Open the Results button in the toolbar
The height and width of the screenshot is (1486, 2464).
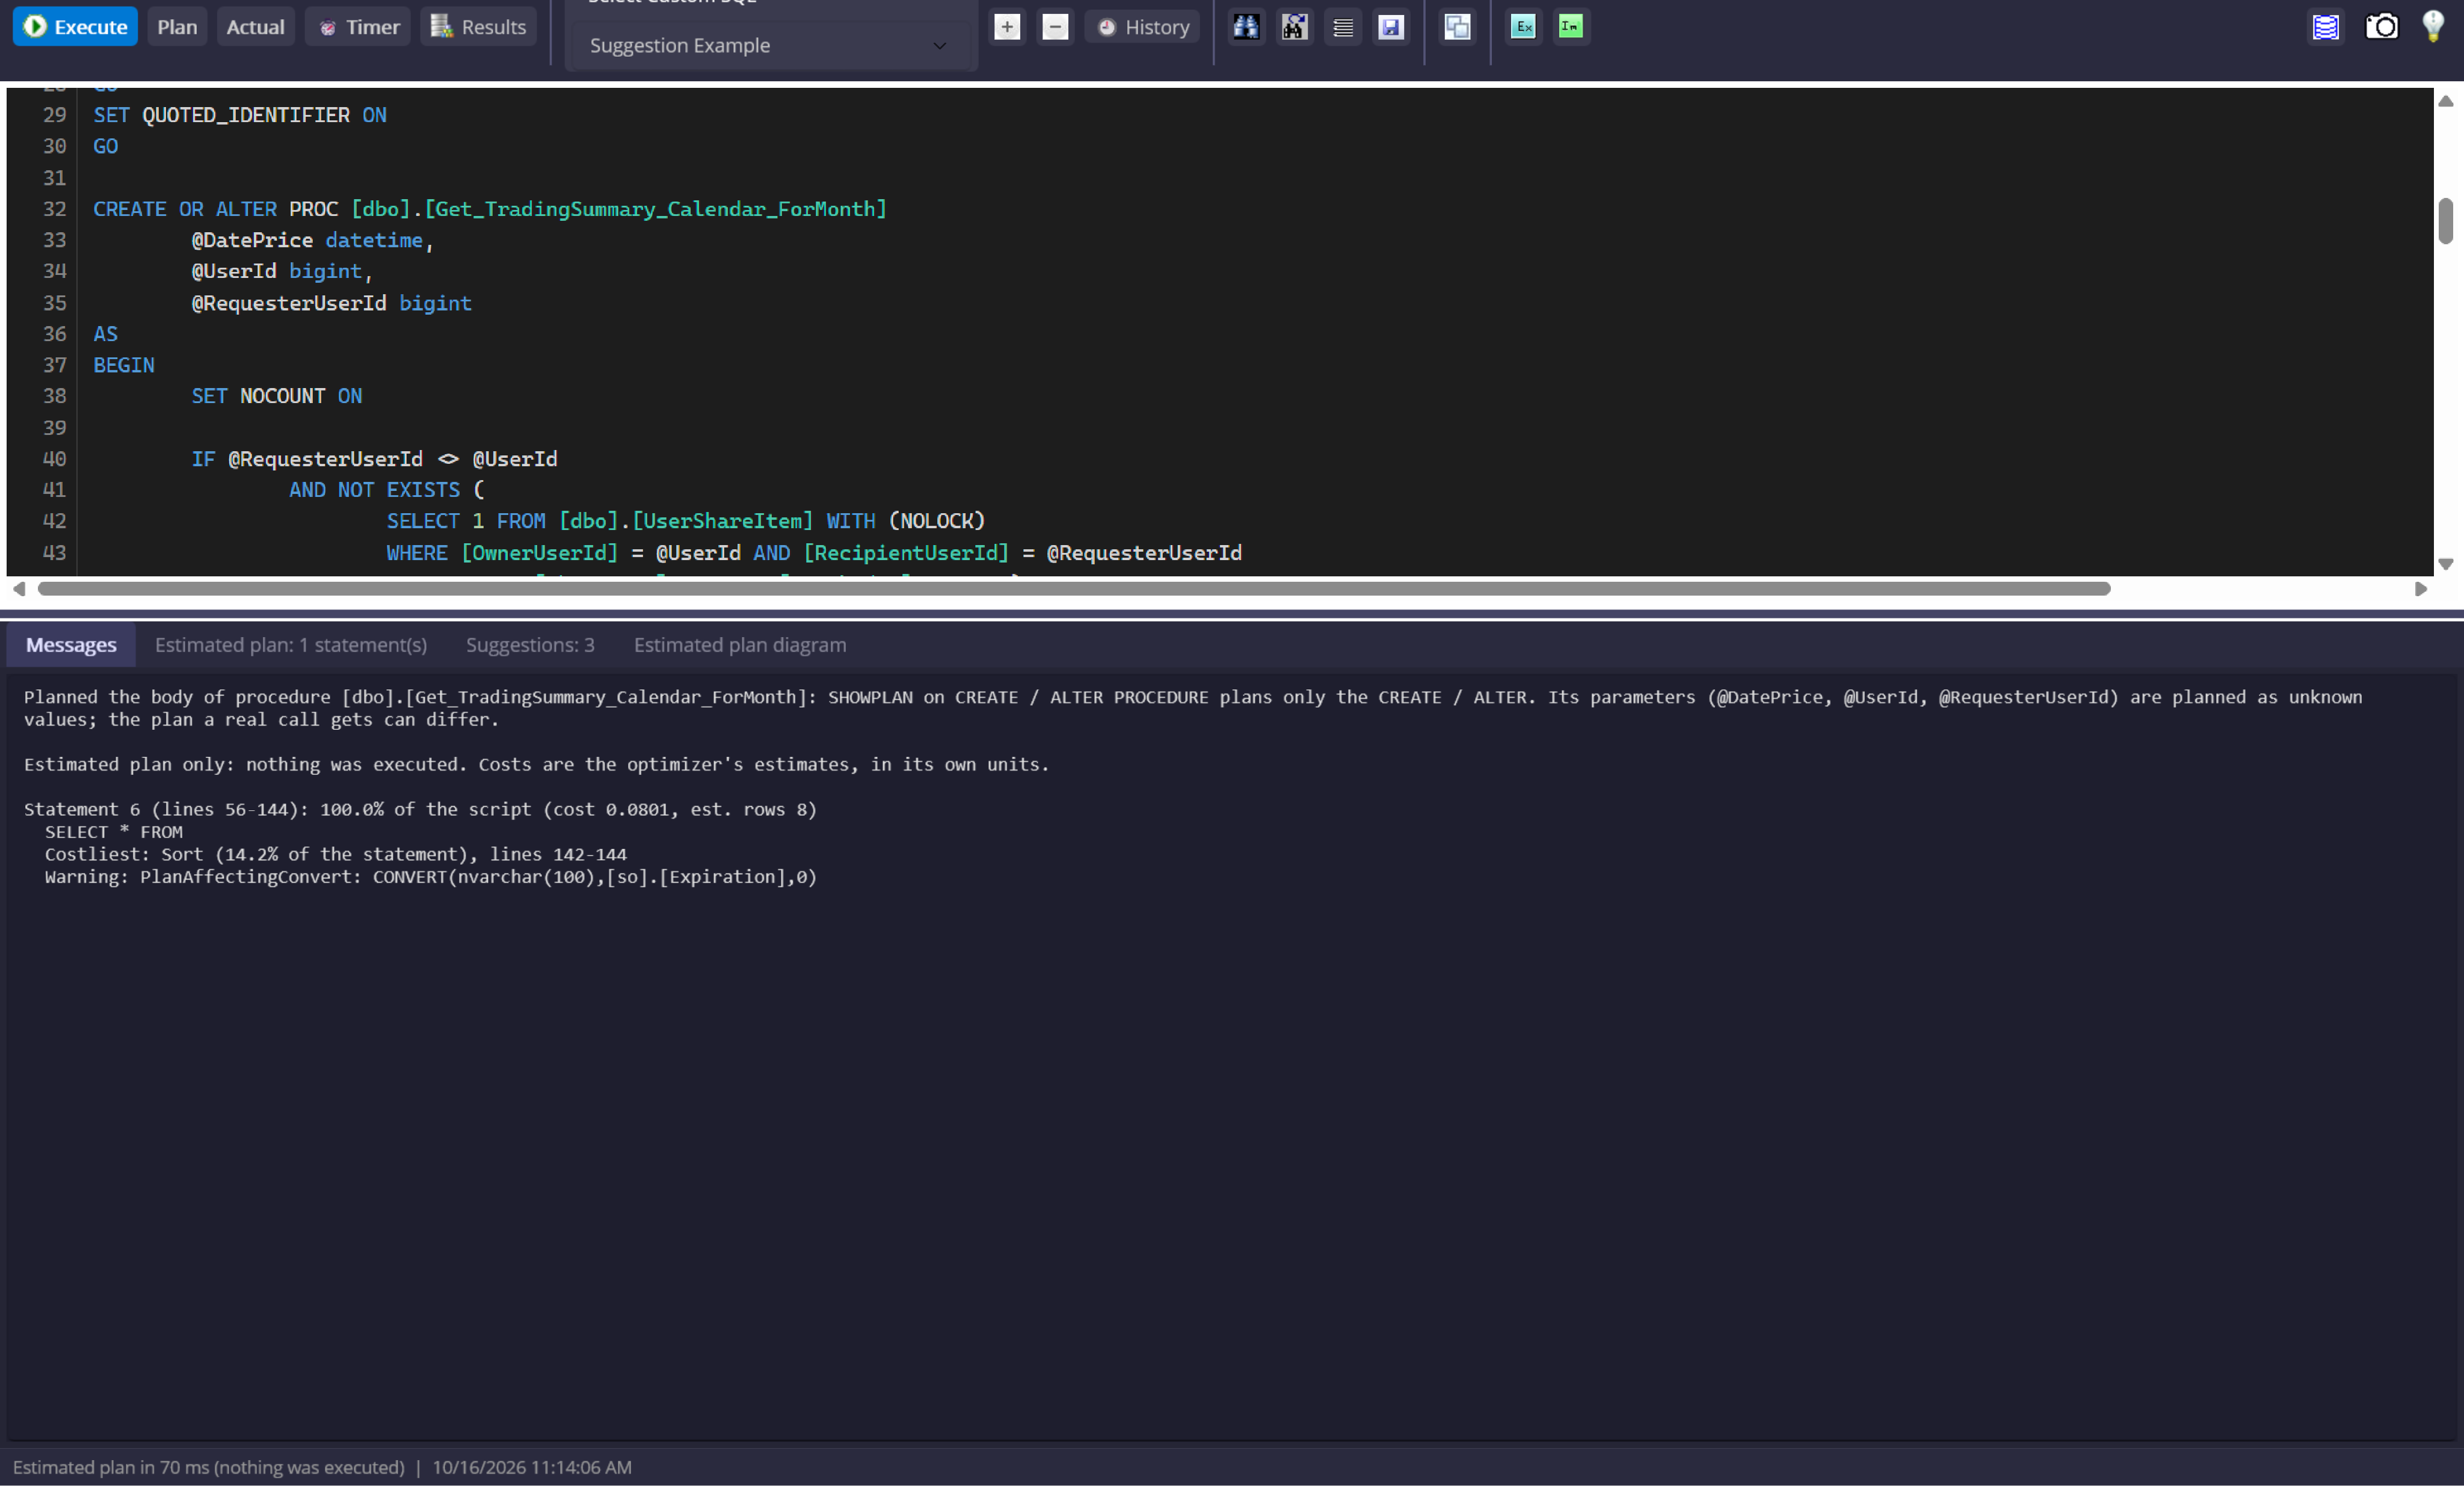[478, 27]
